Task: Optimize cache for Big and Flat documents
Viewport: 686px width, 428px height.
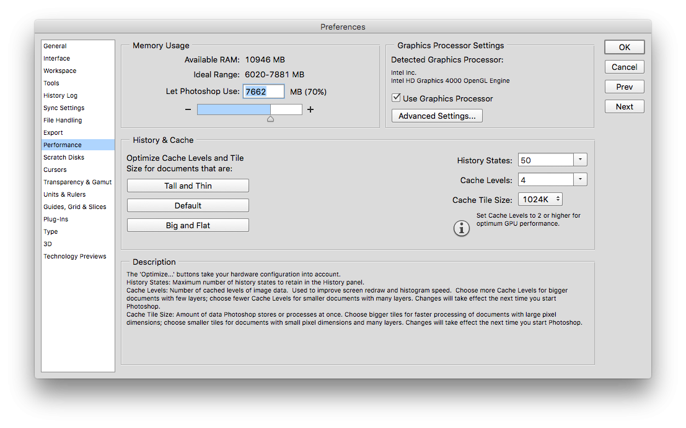Action: coord(188,225)
